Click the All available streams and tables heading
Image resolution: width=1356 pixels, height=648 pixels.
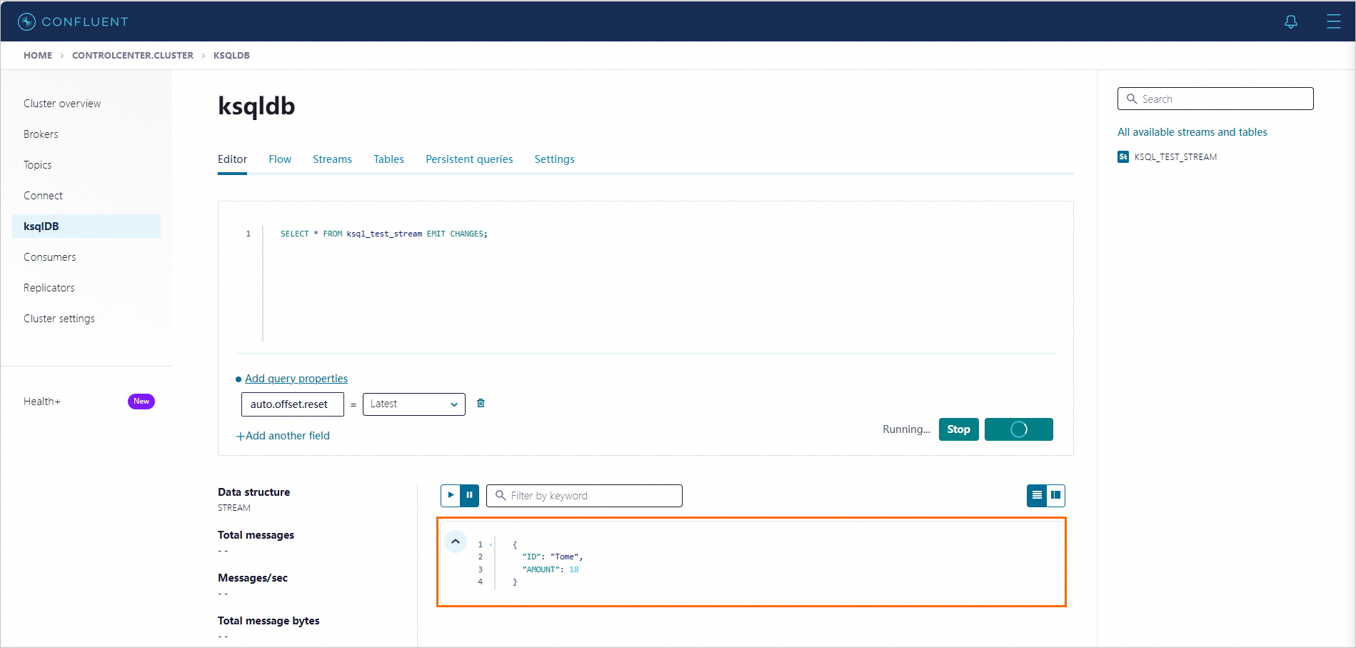(1192, 132)
